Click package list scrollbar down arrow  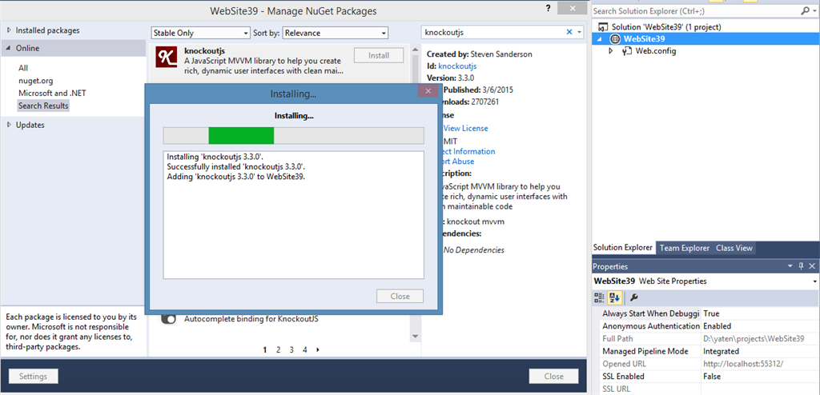pos(416,336)
